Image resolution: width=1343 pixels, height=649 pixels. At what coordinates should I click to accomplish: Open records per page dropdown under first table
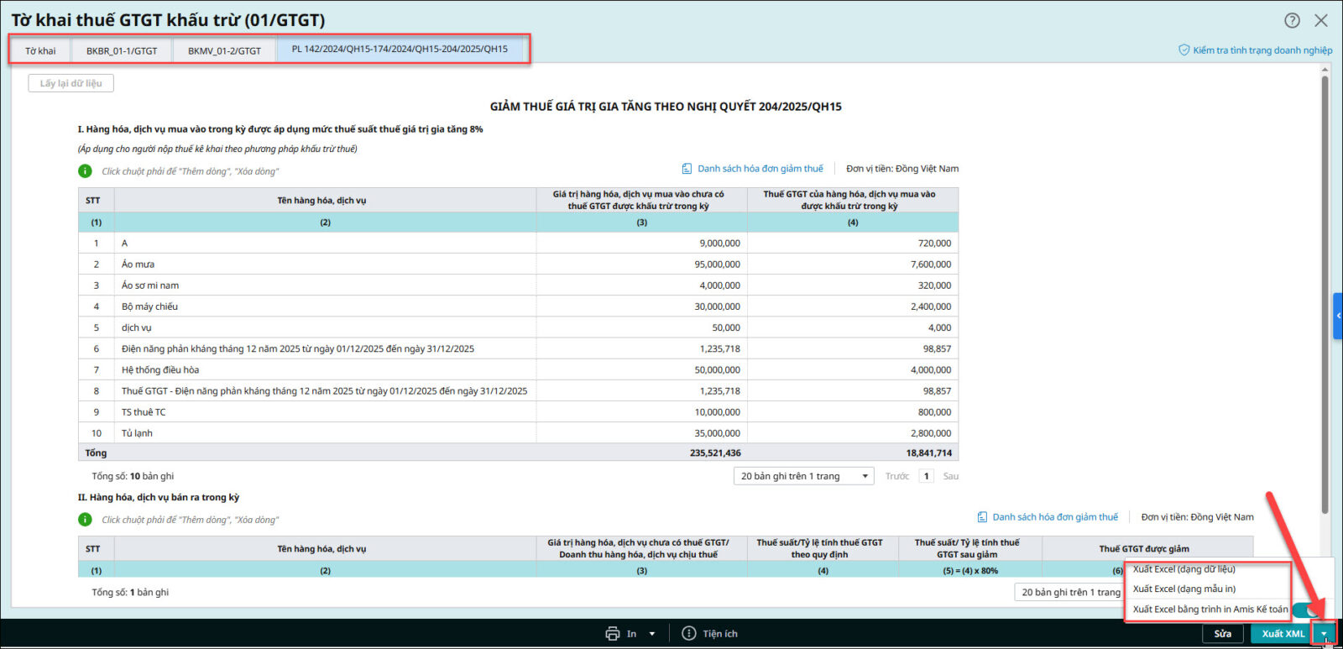pos(803,476)
